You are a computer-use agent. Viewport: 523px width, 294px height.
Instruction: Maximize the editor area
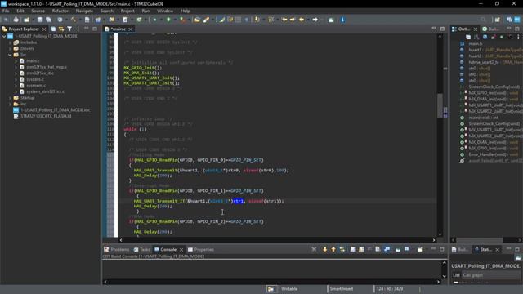coord(442,29)
